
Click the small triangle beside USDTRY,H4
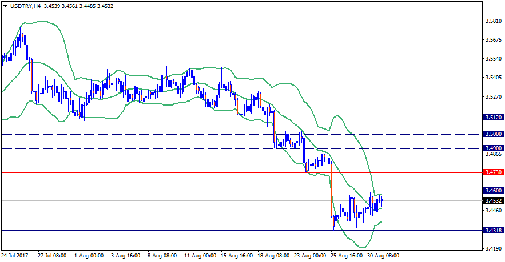pos(5,6)
